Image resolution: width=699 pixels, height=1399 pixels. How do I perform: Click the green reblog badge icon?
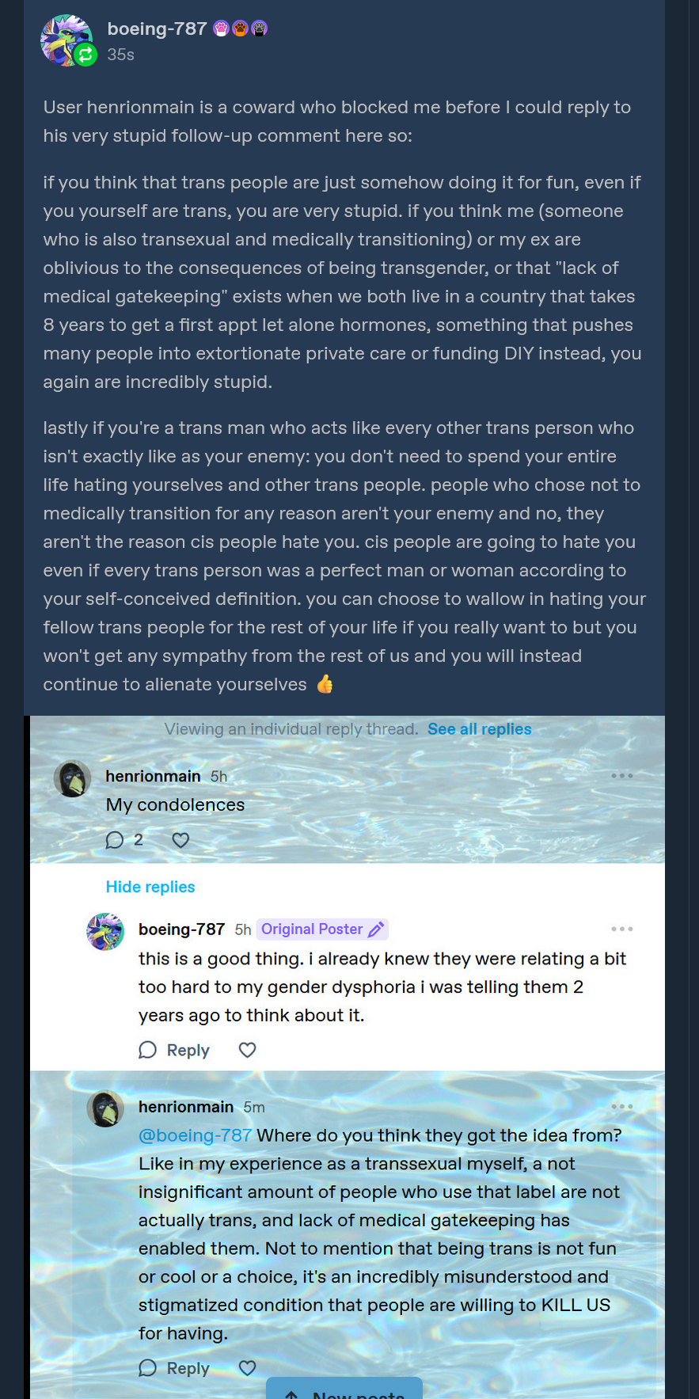coord(85,55)
